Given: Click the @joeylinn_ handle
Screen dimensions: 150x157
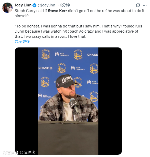Looking at the screenshot, I should click(x=47, y=5).
